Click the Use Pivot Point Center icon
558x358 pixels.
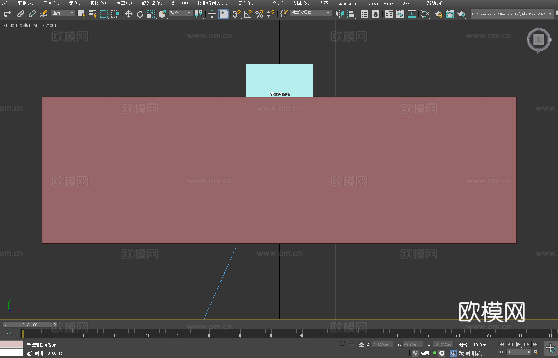199,14
